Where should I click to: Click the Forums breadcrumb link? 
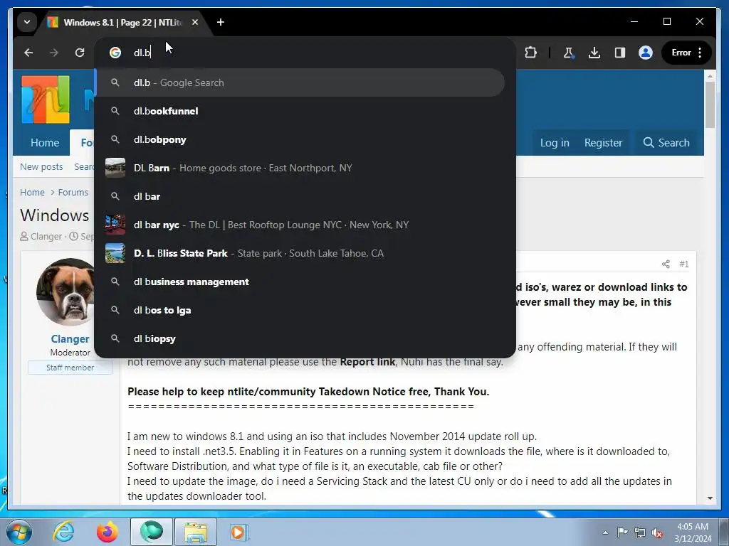click(73, 192)
